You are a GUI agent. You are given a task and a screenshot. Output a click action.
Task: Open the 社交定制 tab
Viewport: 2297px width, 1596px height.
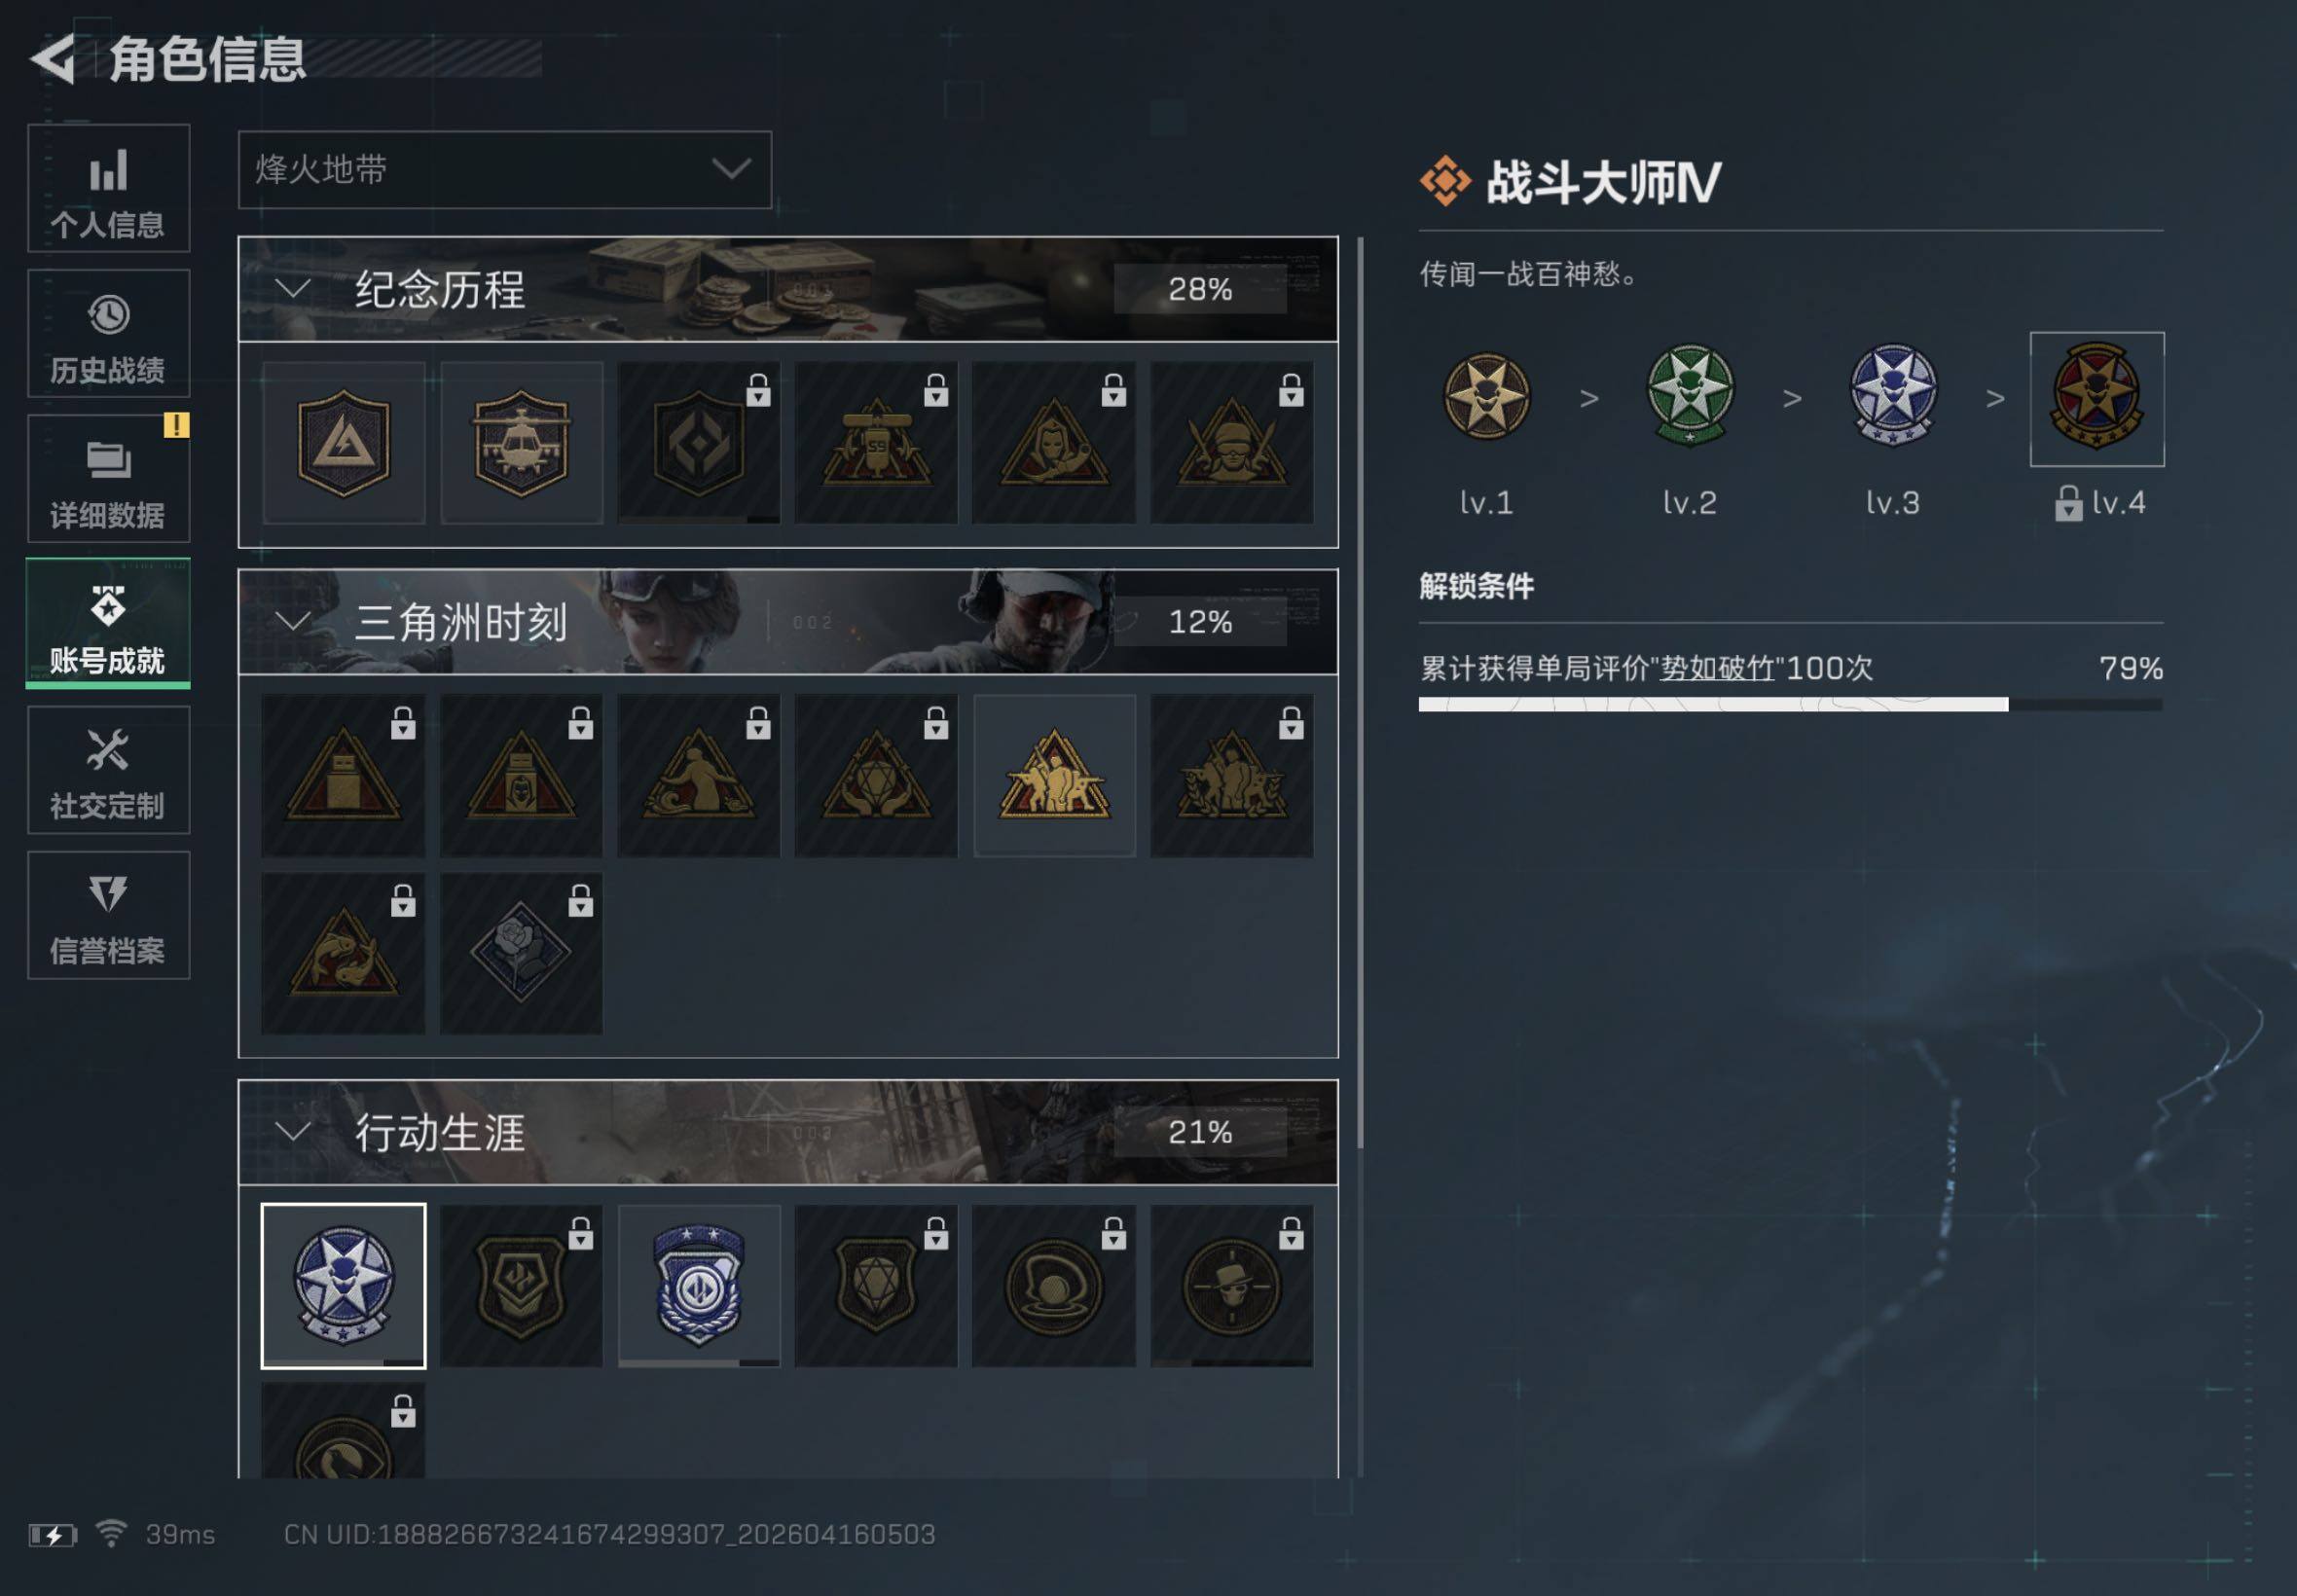[108, 770]
